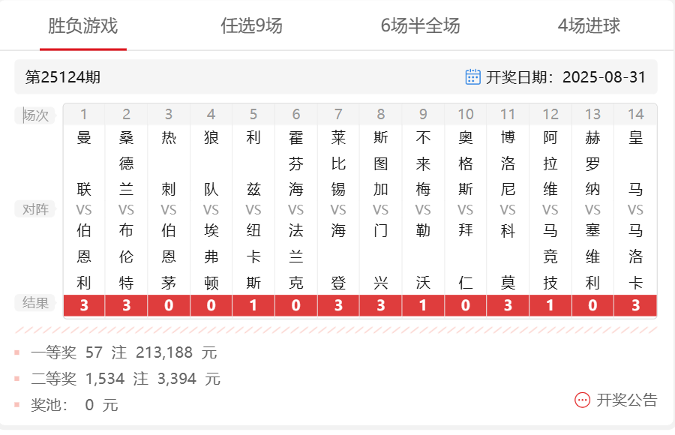Select match number 9 header

point(423,114)
